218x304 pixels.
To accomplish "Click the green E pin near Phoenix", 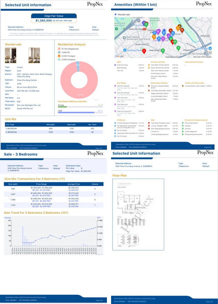I will [178, 48].
